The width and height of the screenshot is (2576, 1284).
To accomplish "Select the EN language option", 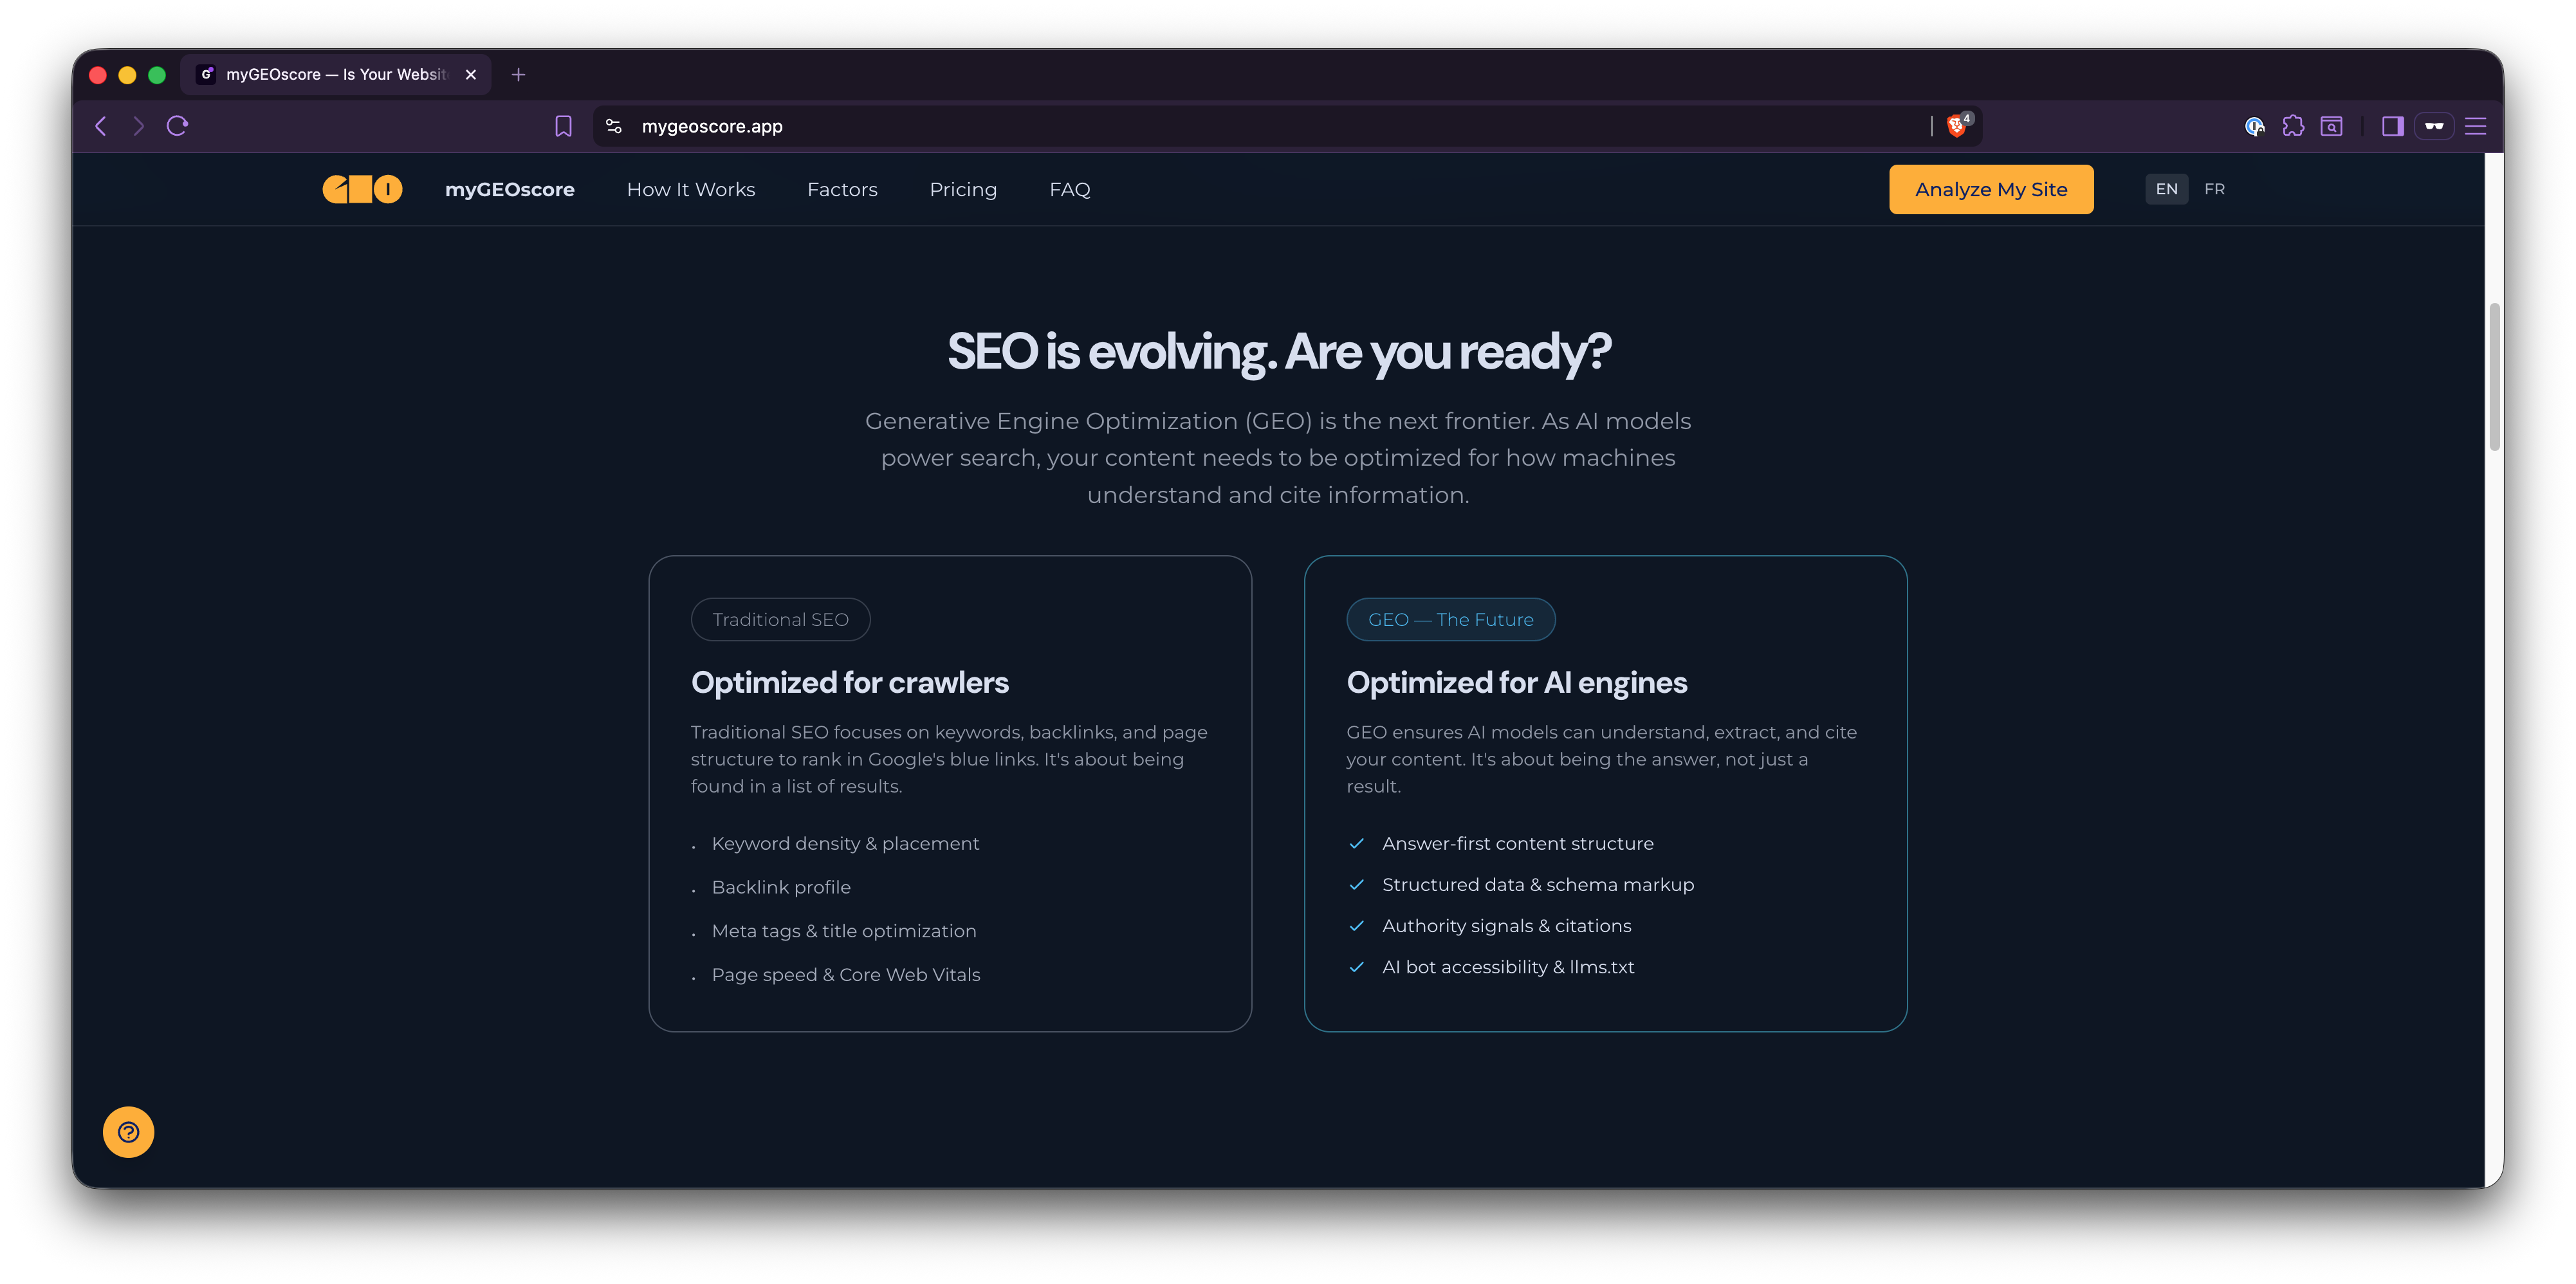I will click(2166, 188).
